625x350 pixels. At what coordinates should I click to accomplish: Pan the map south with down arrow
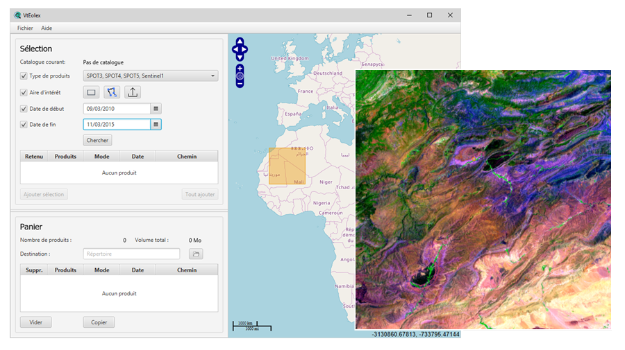(x=240, y=58)
